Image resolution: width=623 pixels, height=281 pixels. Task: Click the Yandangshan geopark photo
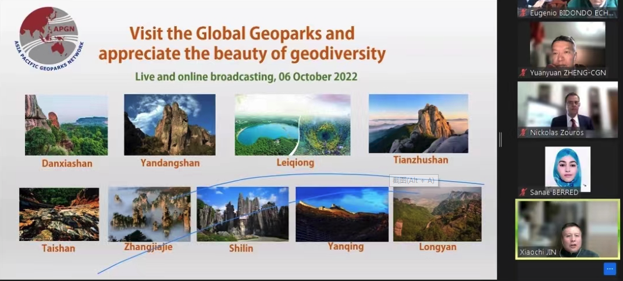point(169,125)
